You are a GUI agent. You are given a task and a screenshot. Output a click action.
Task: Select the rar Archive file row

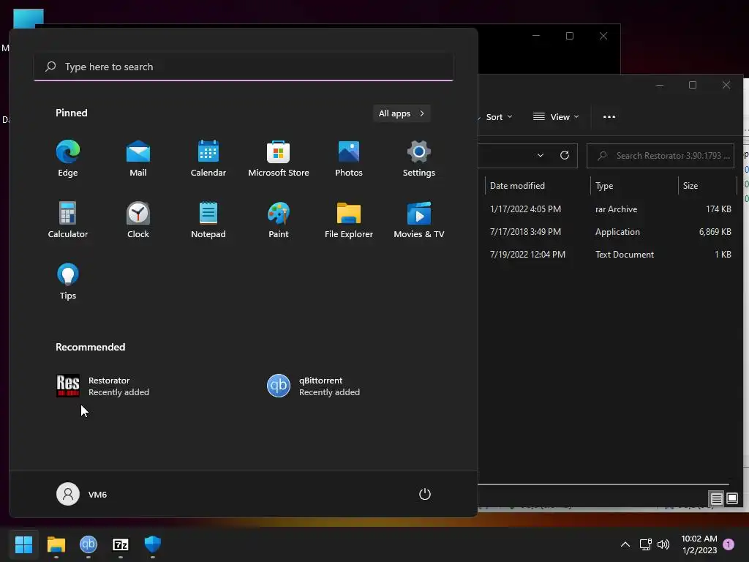click(608, 209)
